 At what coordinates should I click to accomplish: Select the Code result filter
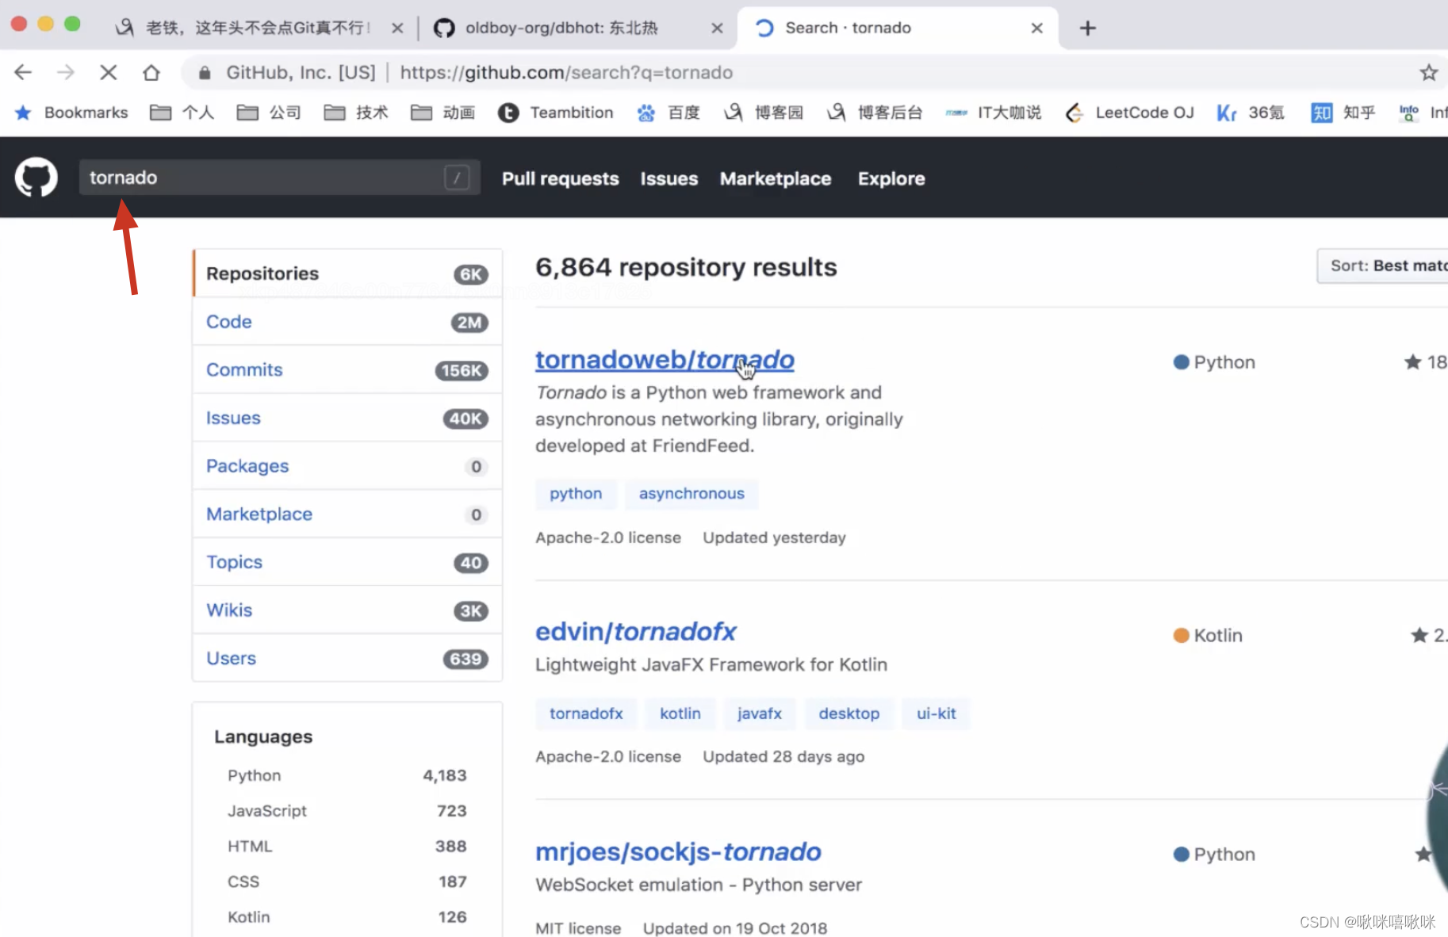(347, 322)
